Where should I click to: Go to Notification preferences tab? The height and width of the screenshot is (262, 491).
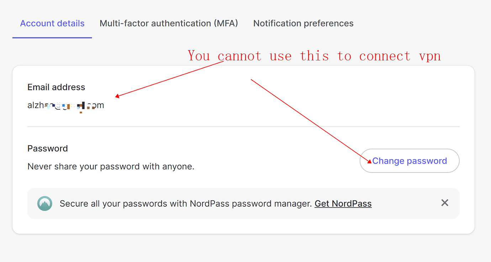[303, 23]
